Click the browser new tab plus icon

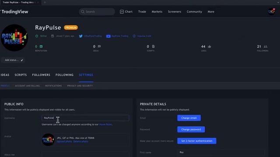click(x=45, y=2)
